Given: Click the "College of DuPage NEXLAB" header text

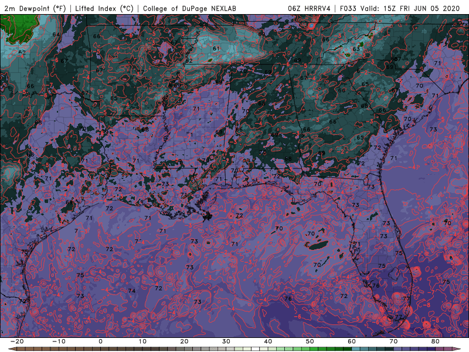Looking at the screenshot, I should pyautogui.click(x=189, y=9).
